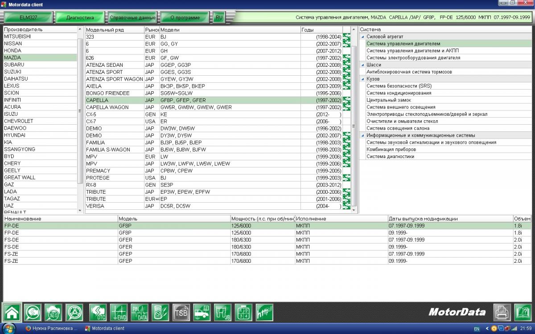
Task: Select manufacturer SUBARU
Action: (40, 65)
